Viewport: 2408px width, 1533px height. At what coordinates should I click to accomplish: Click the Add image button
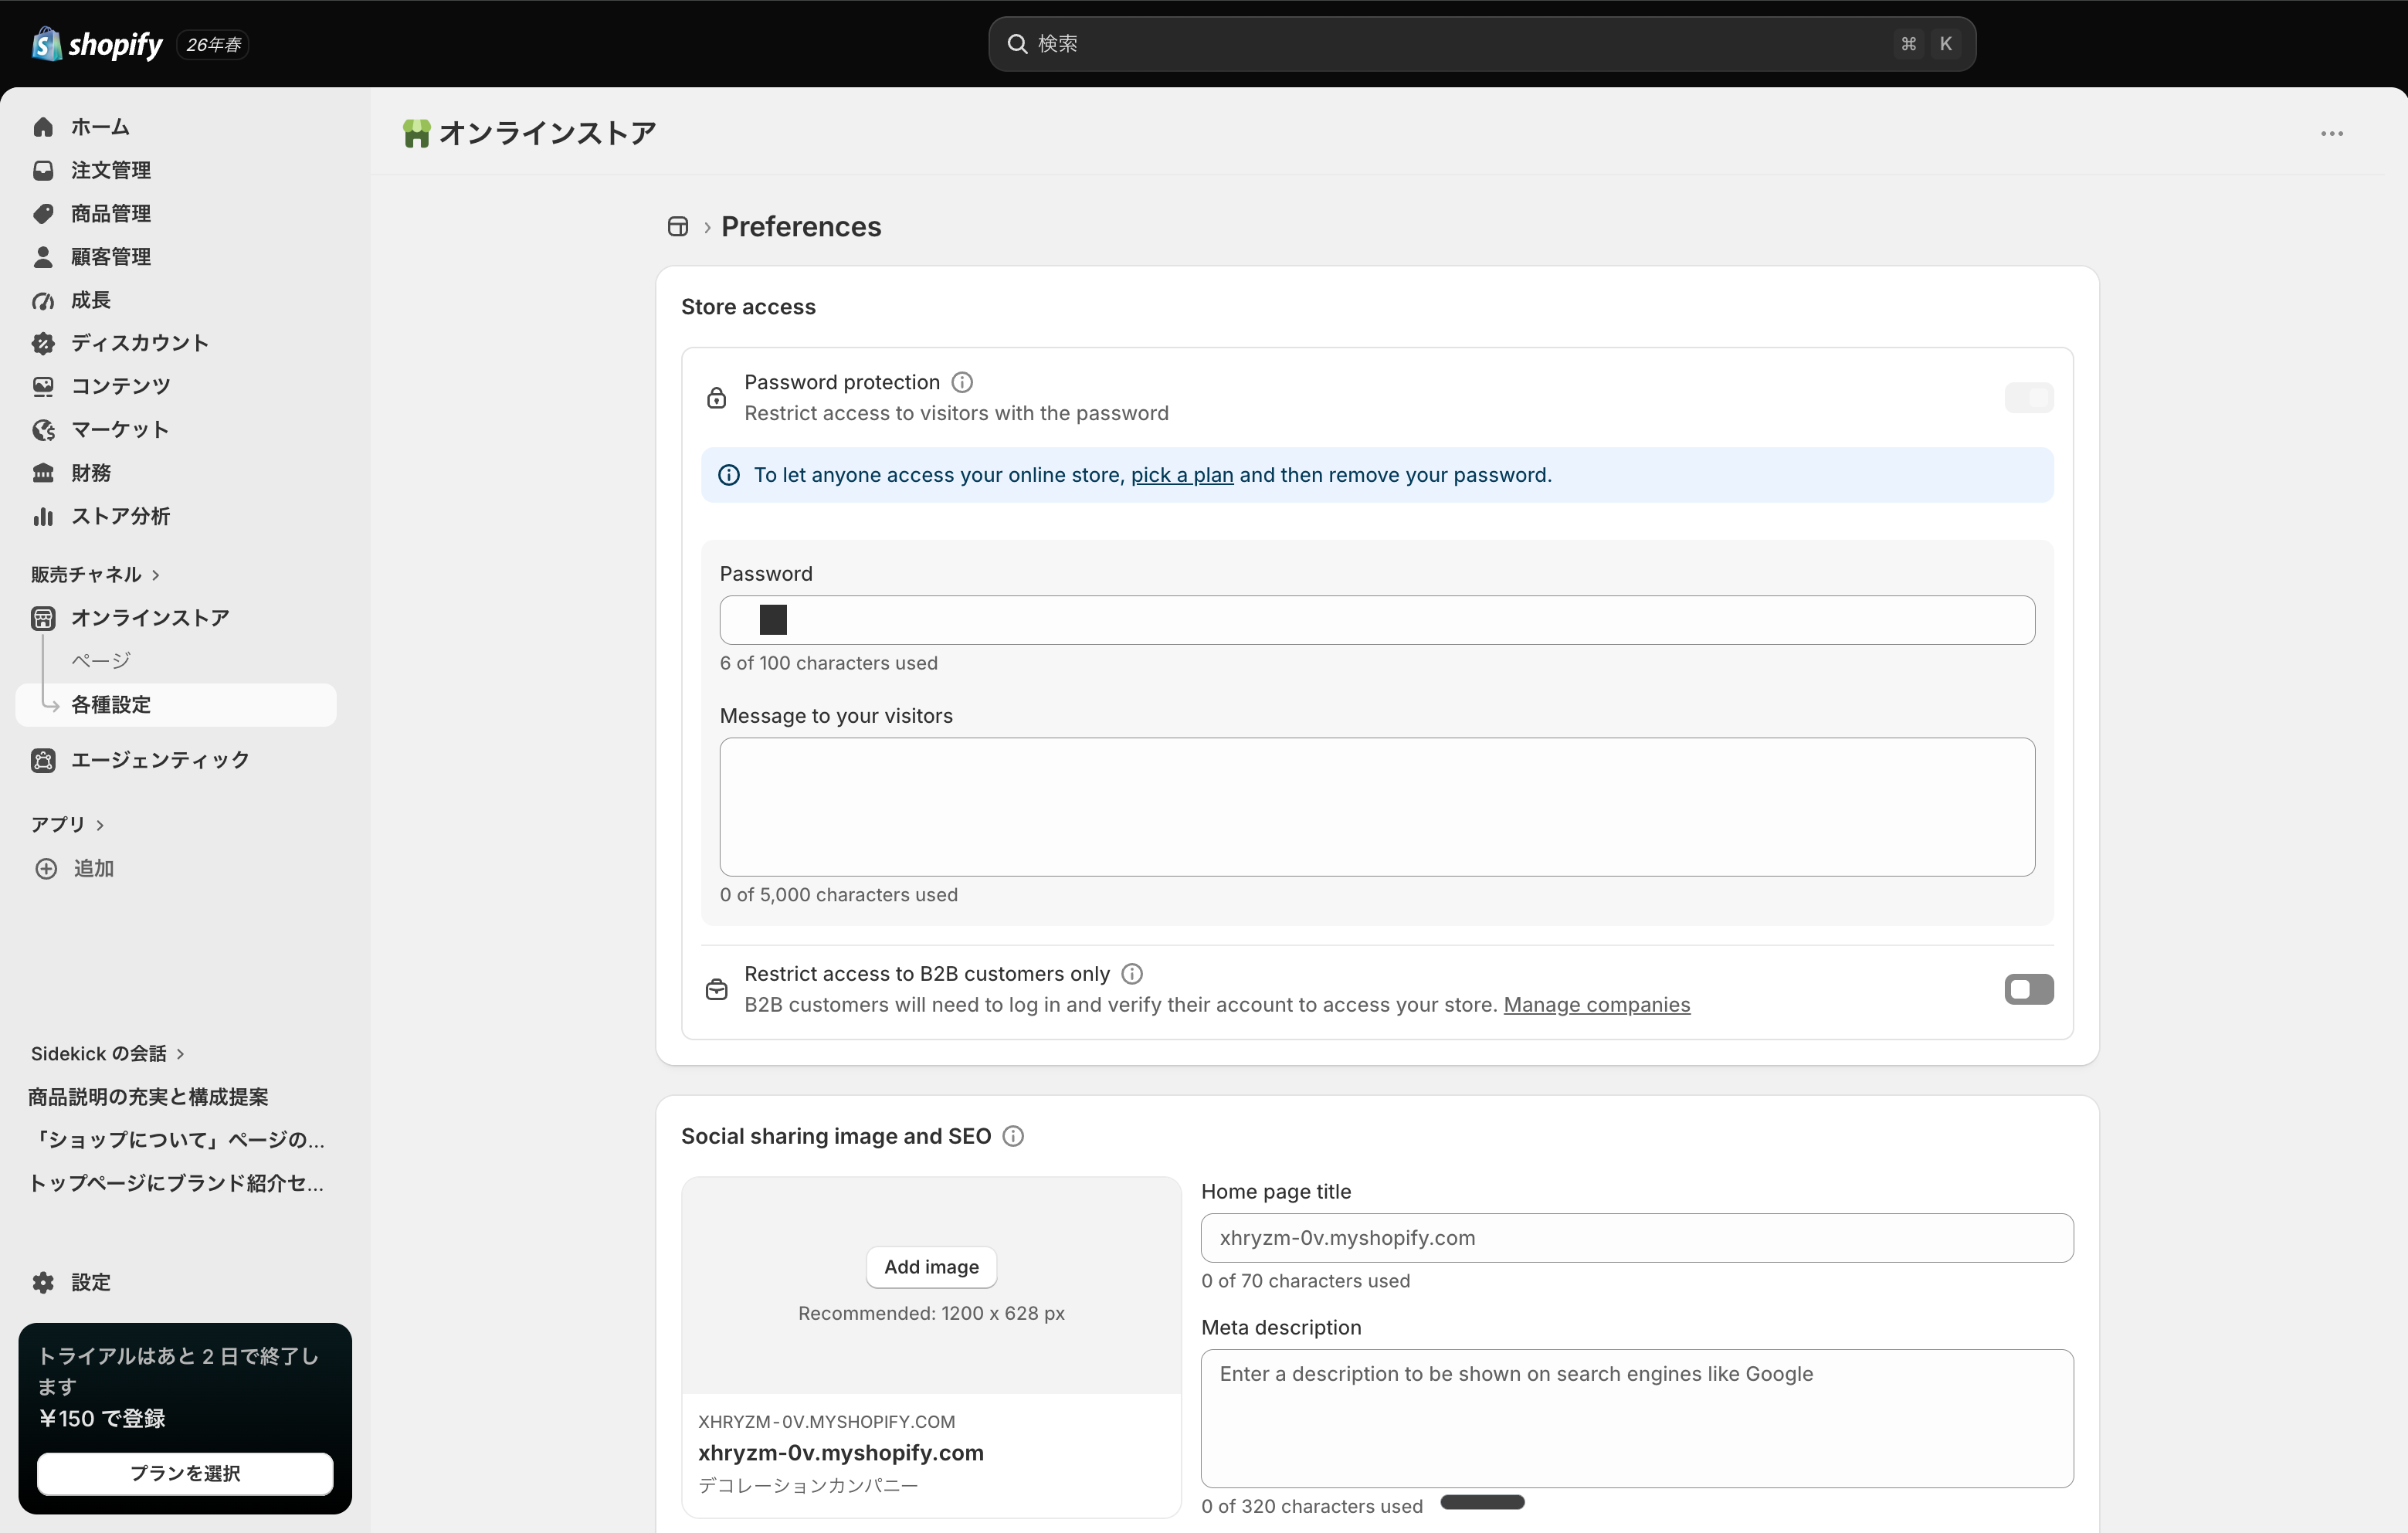tap(931, 1267)
